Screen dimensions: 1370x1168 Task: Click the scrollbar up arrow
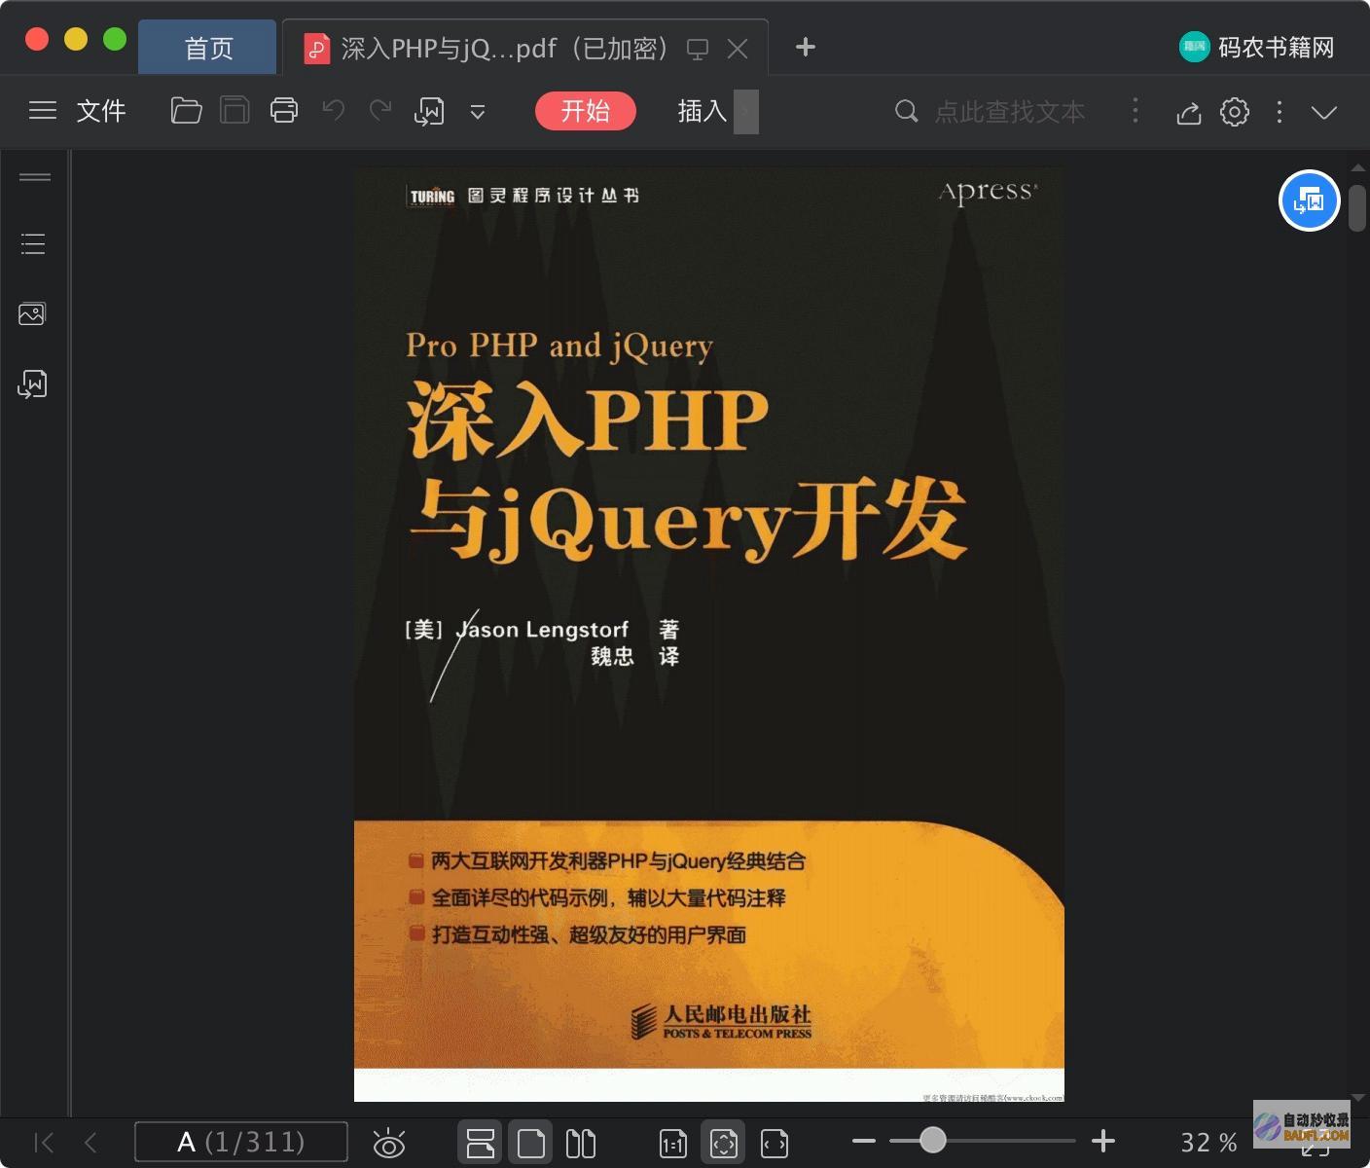pyautogui.click(x=1358, y=168)
